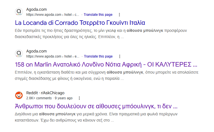
Task: Click the Agoda favicon beside 158 on Marlin result
Action: coord(19,54)
